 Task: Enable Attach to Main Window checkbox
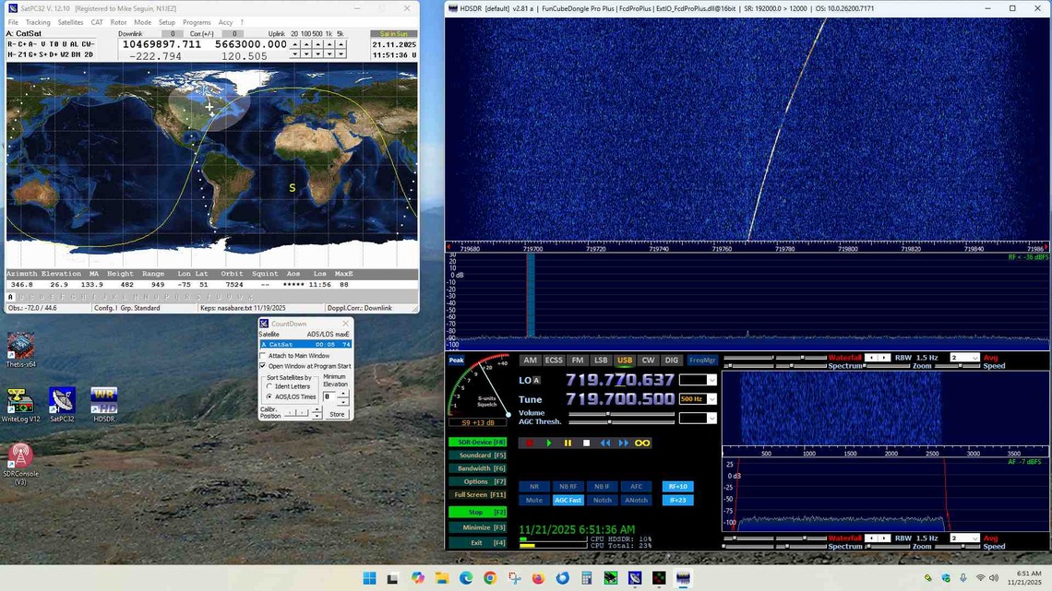click(263, 356)
